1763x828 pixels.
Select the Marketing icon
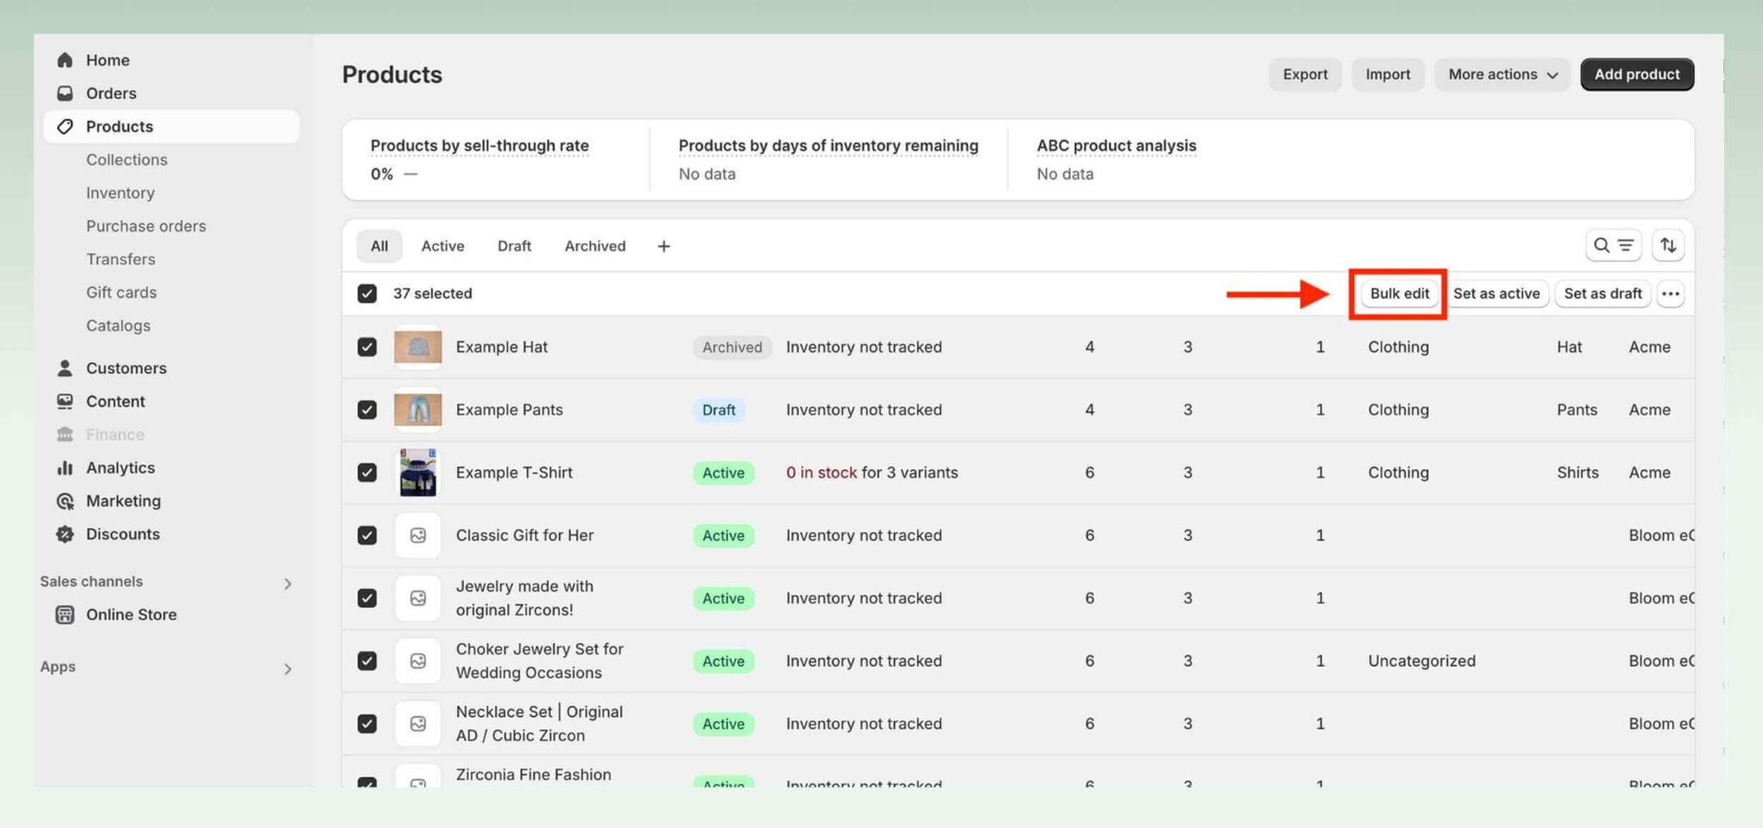[65, 501]
